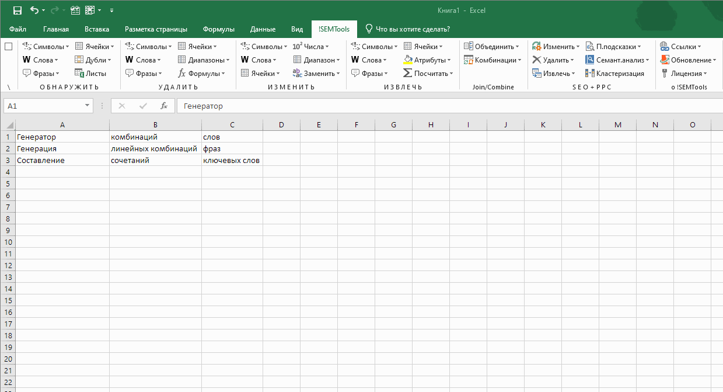Open the Объединить join menu
The width and height of the screenshot is (723, 392).
(x=491, y=46)
